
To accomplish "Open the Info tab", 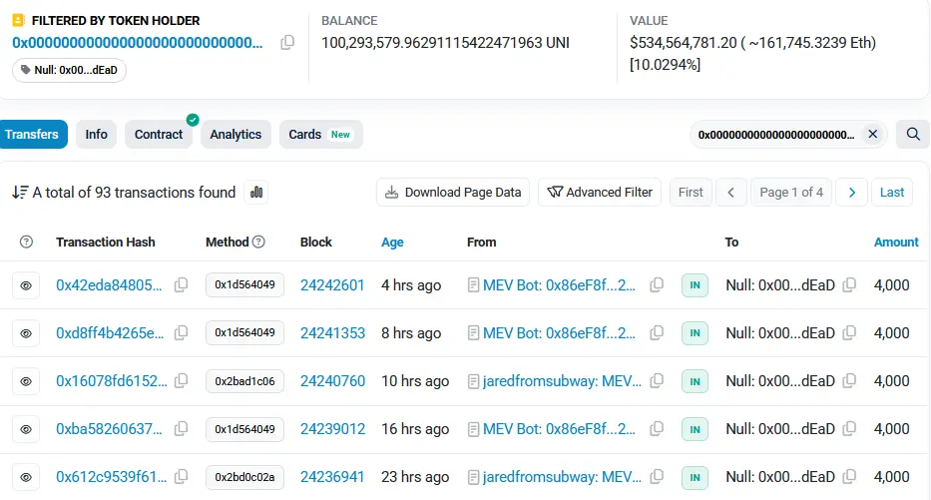I will click(96, 134).
